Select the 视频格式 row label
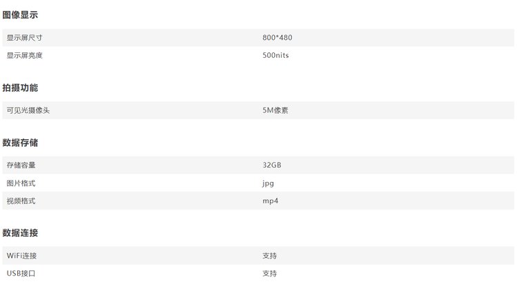Screen dimensions: 517x297 (21, 201)
